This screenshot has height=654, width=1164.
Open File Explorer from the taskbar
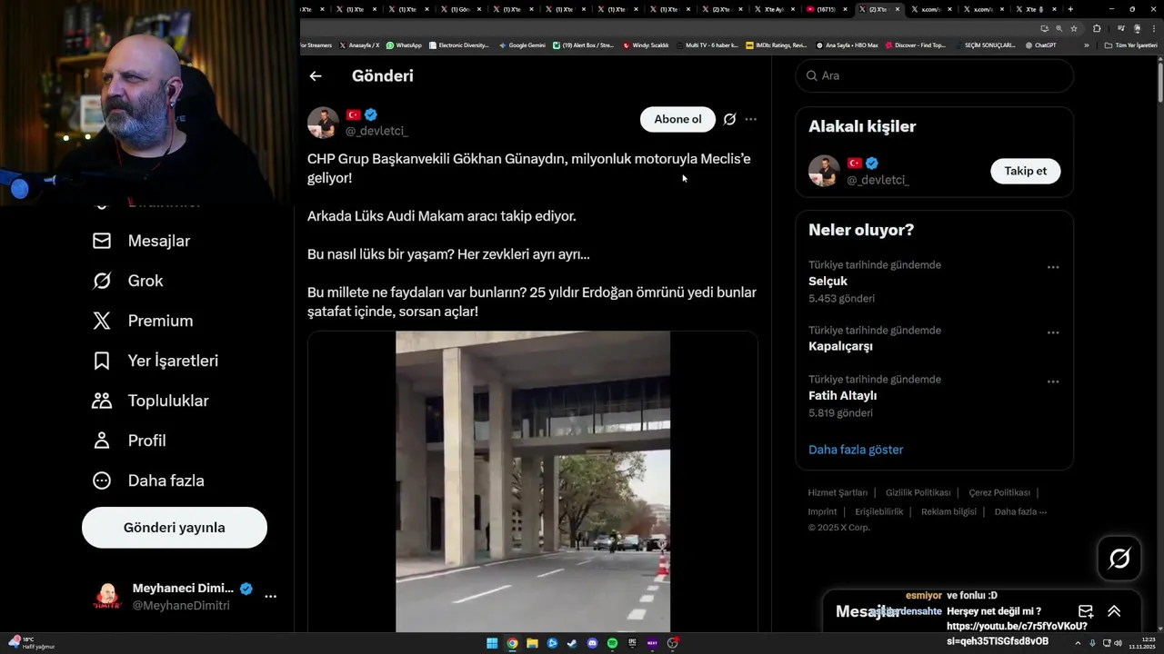[x=533, y=644]
